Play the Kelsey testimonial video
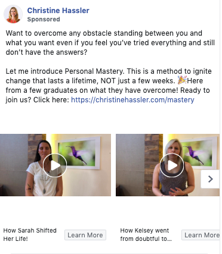The width and height of the screenshot is (222, 254). tap(172, 165)
